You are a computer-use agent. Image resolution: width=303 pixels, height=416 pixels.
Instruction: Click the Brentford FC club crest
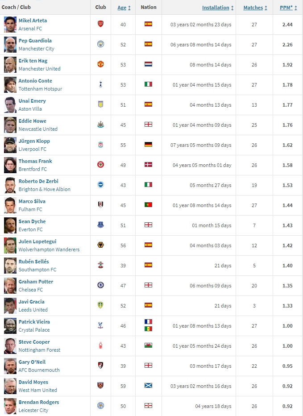click(x=100, y=165)
